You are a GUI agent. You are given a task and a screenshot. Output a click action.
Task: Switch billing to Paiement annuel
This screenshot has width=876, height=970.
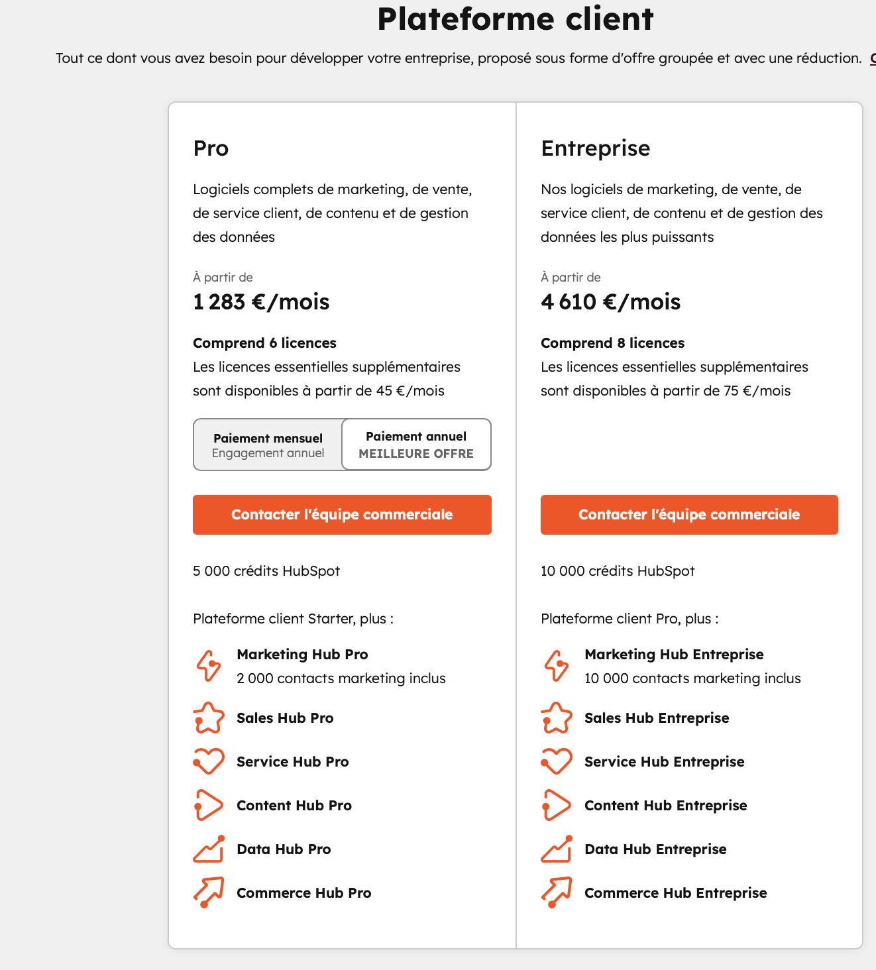tap(416, 445)
